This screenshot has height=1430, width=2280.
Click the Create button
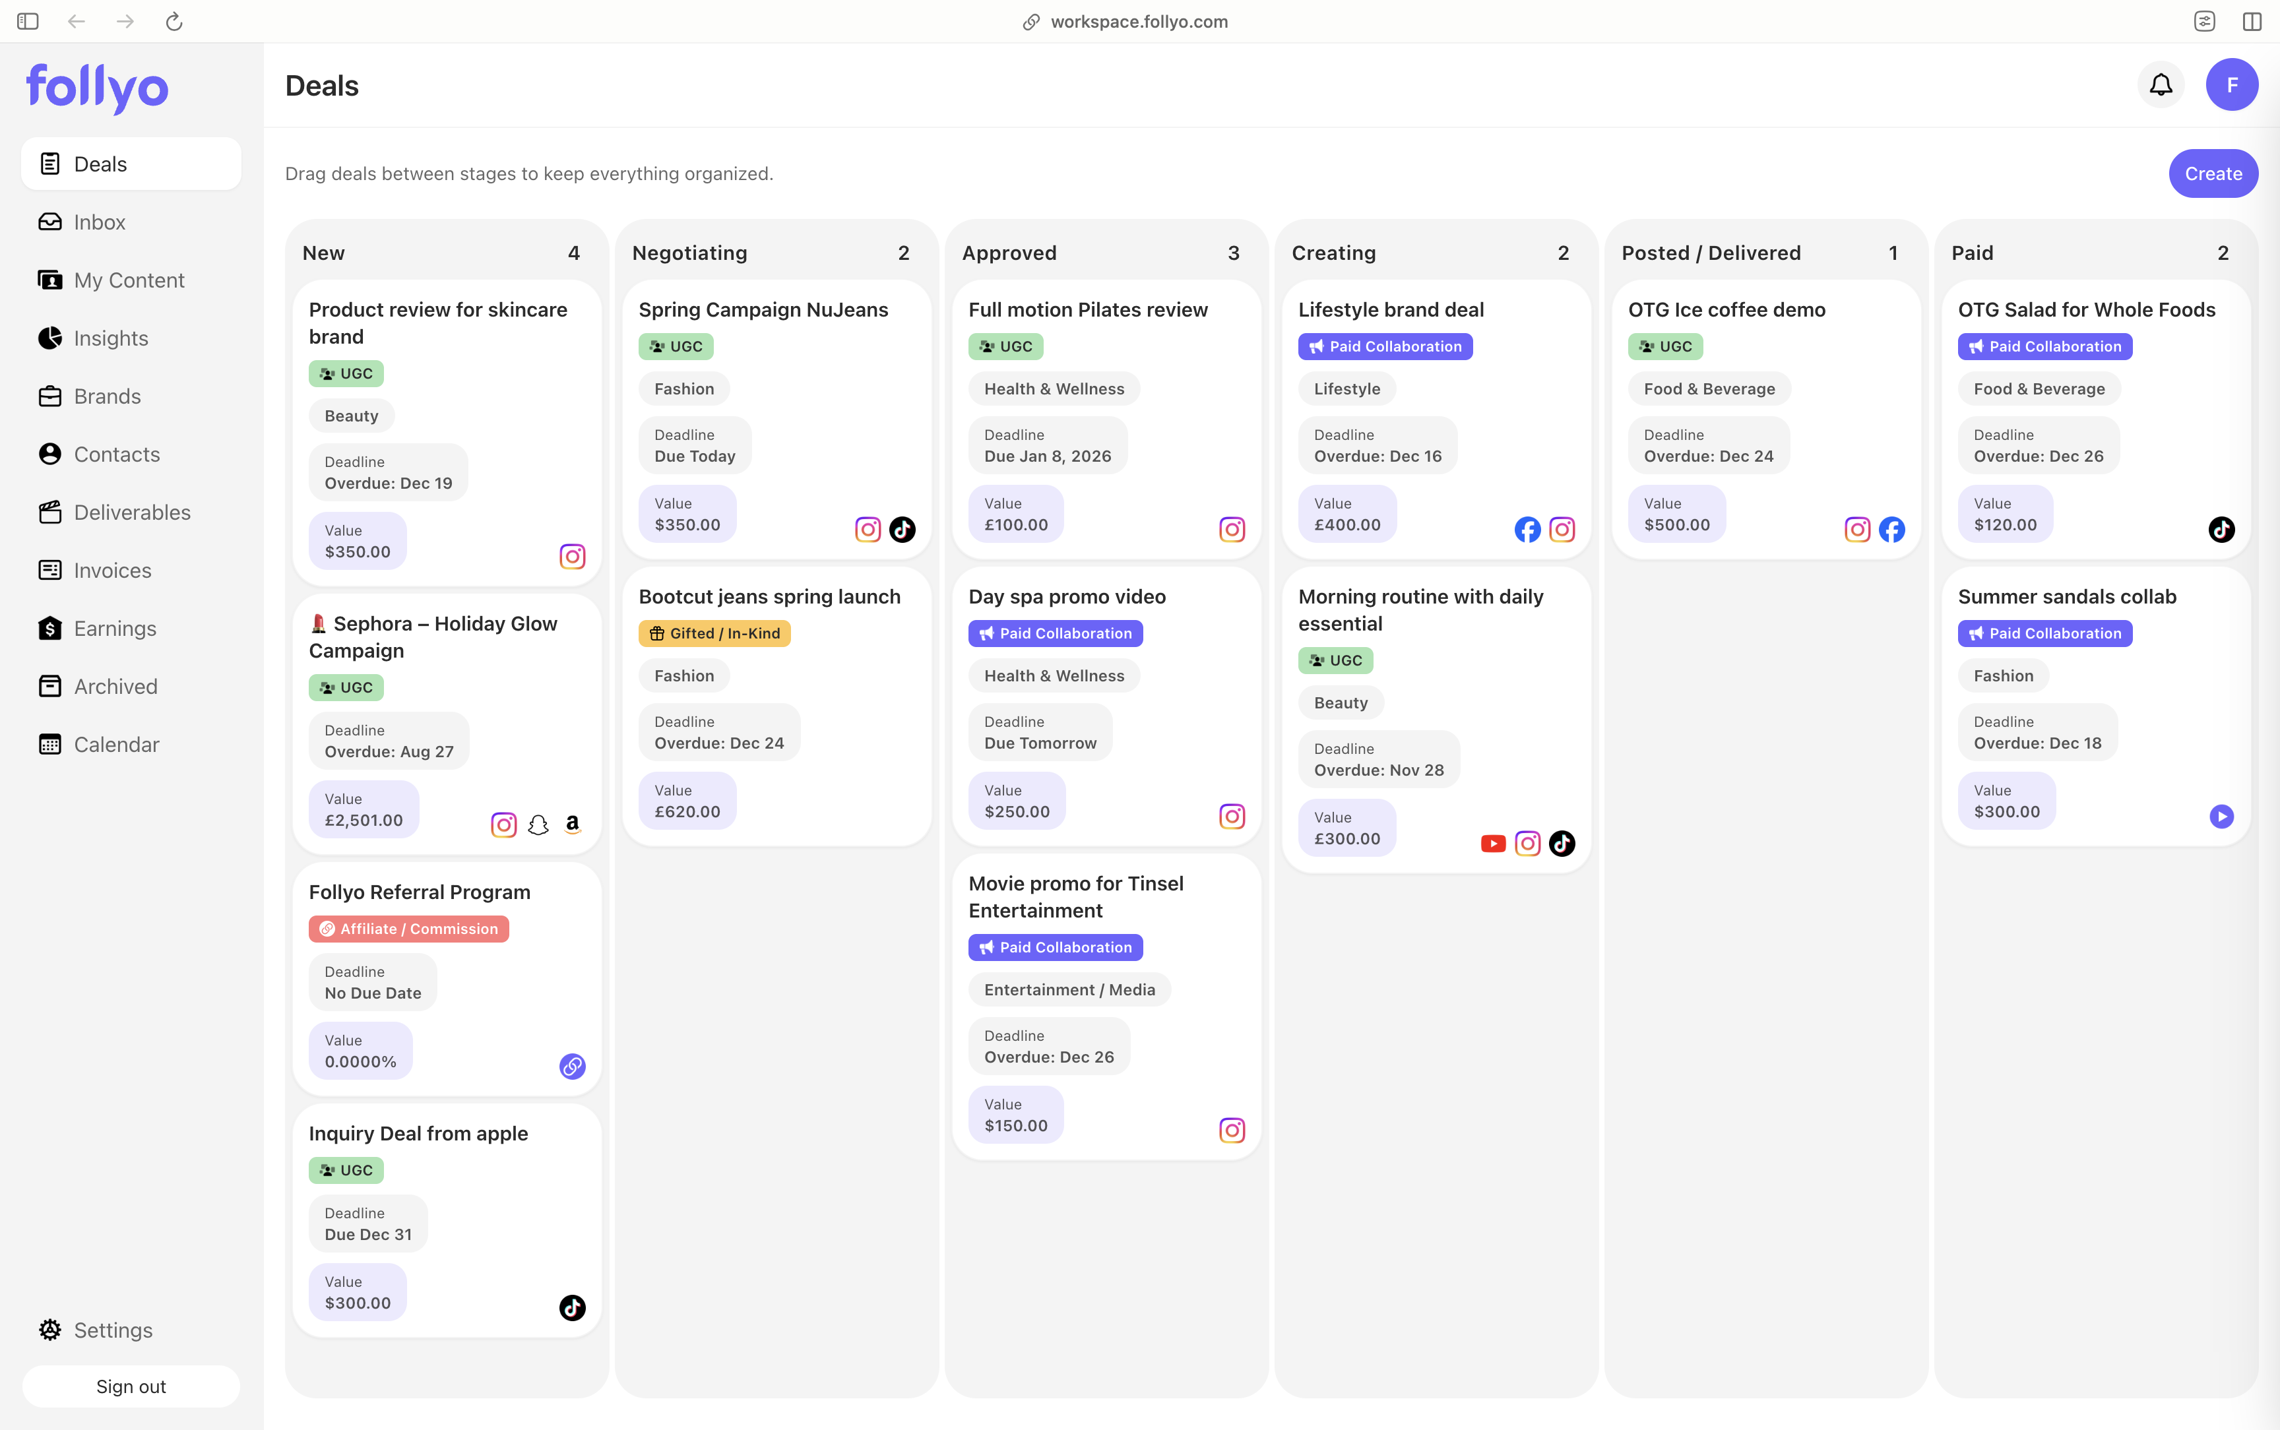pyautogui.click(x=2212, y=173)
